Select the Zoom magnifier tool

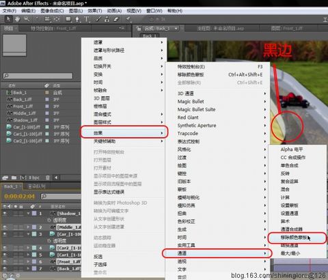[27, 19]
